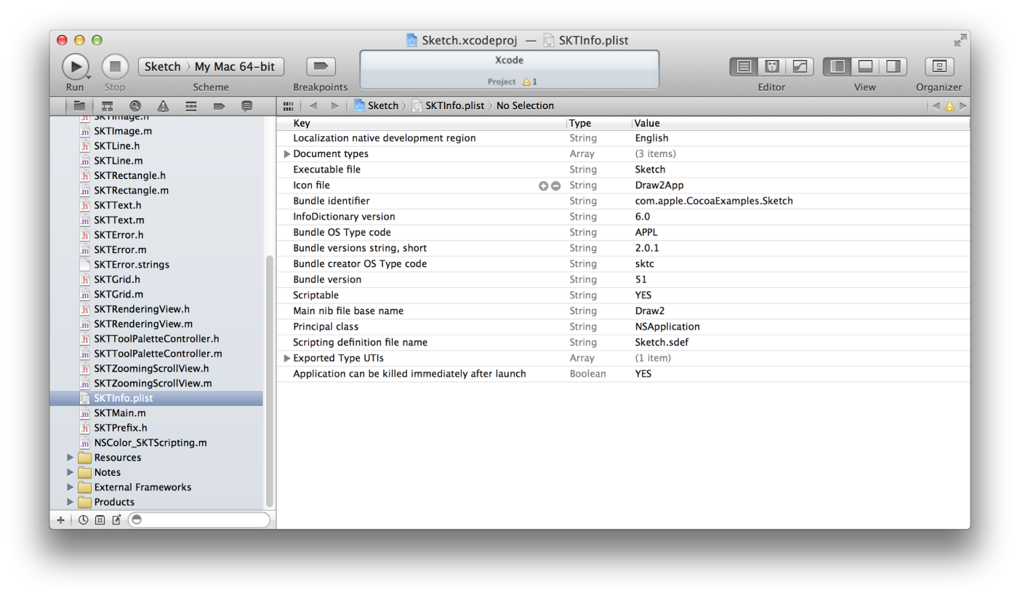Open the Breakpoint navigator tab
Viewport: 1020px width, 598px height.
[219, 106]
